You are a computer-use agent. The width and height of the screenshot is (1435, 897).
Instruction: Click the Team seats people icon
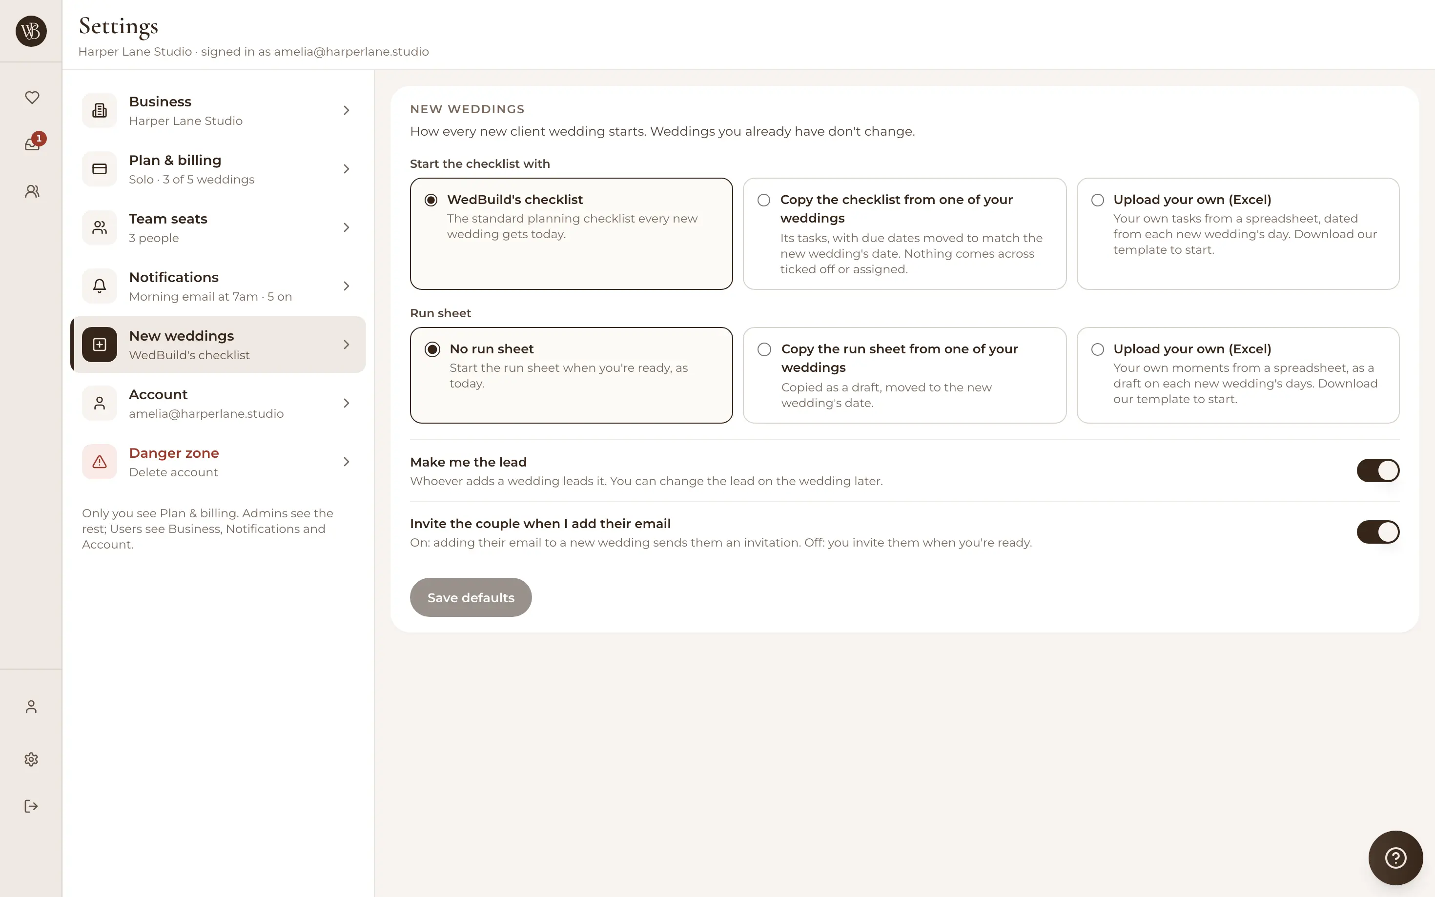[x=100, y=227]
